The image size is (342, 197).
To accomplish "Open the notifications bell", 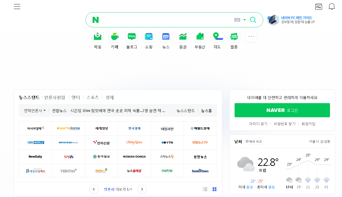I will point(332,7).
